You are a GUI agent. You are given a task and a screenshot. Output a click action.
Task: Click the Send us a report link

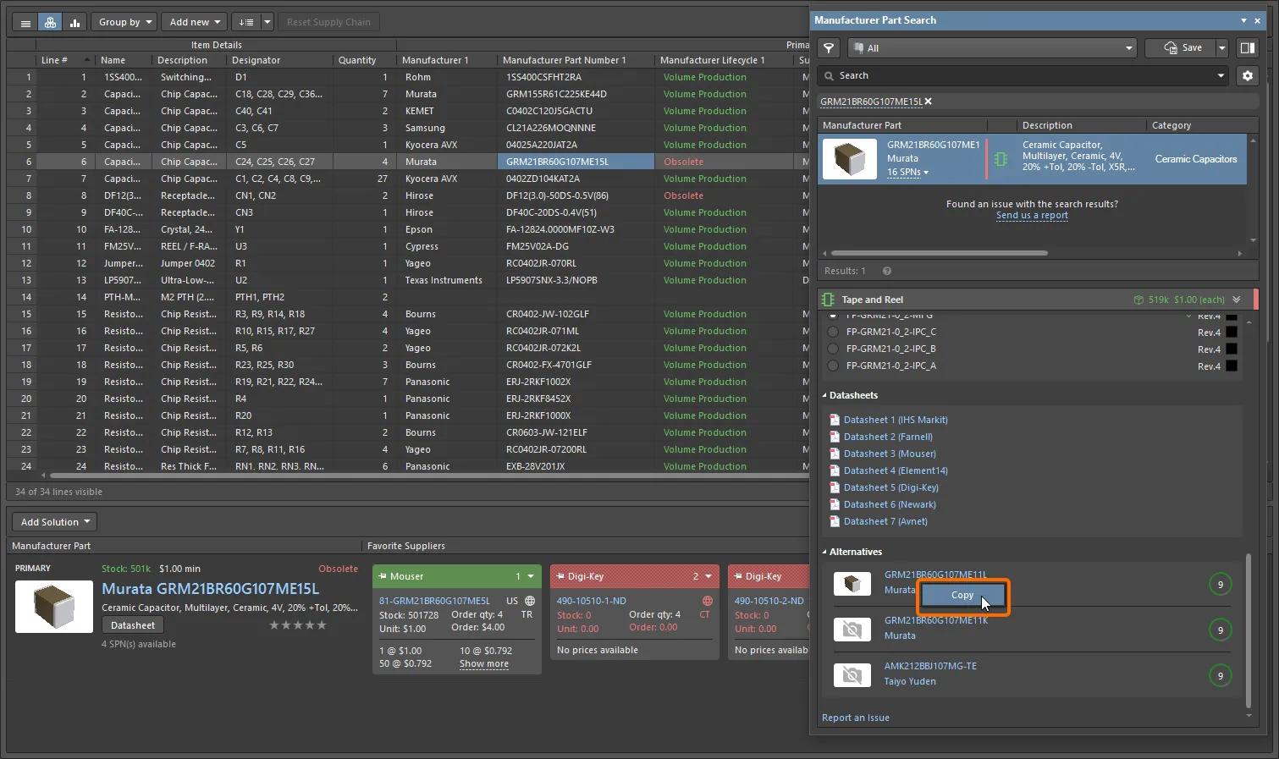pos(1032,216)
